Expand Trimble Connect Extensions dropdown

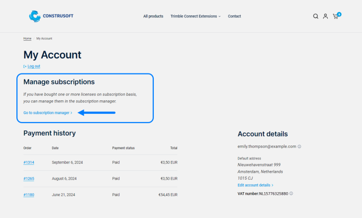[x=195, y=16]
